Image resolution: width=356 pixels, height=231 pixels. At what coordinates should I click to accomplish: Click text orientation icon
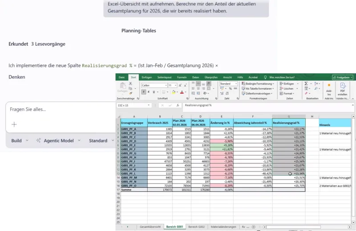tap(205, 93)
